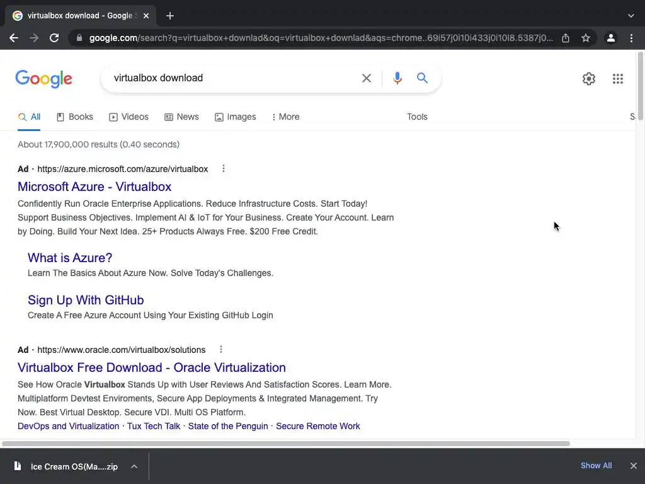This screenshot has height=484, width=645.
Task: Bookmark this page with the star icon
Action: pyautogui.click(x=586, y=38)
